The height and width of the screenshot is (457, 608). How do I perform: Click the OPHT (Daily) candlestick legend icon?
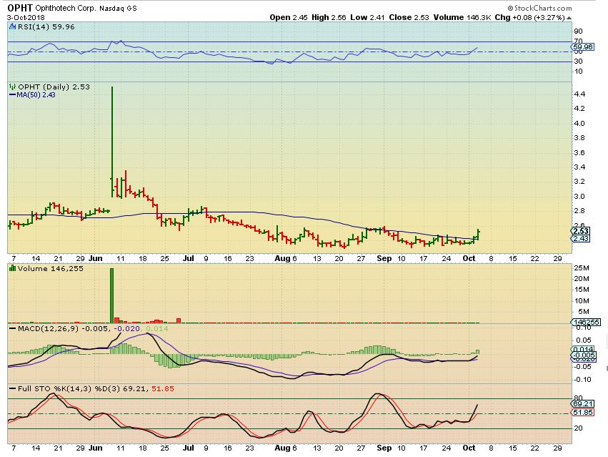pyautogui.click(x=11, y=87)
